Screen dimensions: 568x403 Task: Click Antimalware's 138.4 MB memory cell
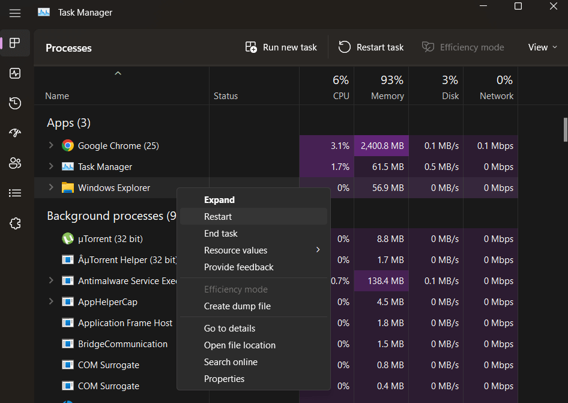(381, 281)
